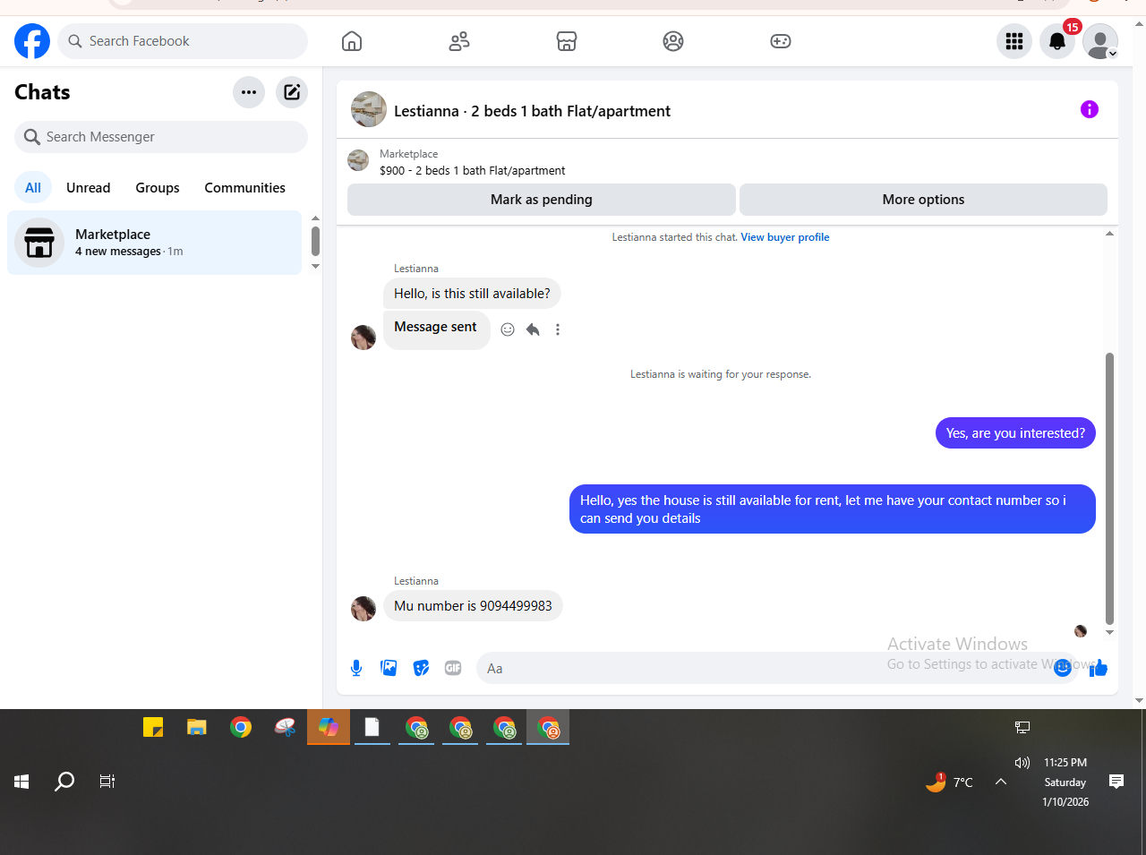The width and height of the screenshot is (1146, 855).
Task: Choose a sticker with the sticker icon
Action: tap(421, 668)
